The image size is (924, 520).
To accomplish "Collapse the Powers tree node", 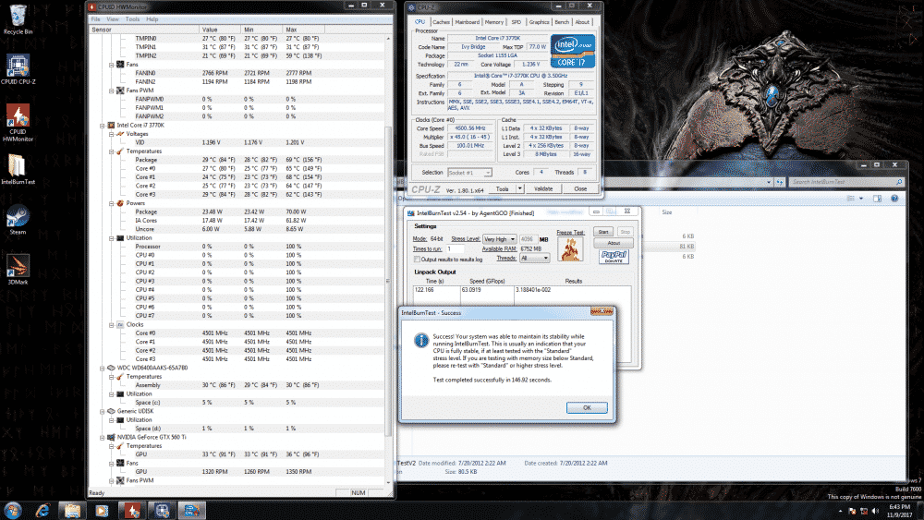I will [112, 203].
